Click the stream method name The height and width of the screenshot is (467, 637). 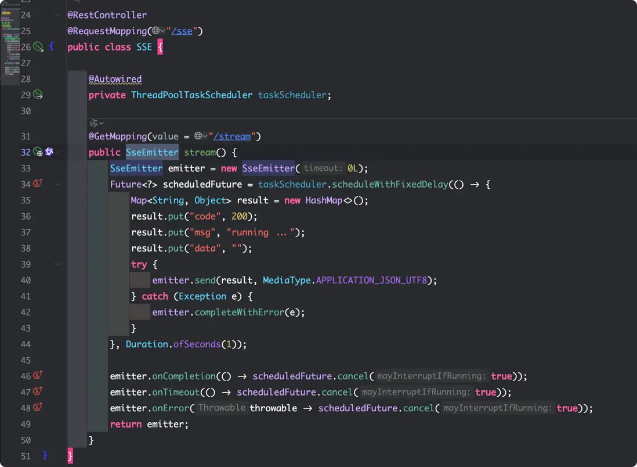200,152
